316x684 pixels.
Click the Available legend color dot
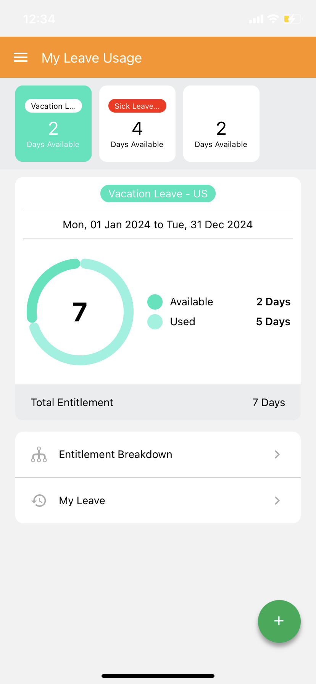pyautogui.click(x=155, y=302)
